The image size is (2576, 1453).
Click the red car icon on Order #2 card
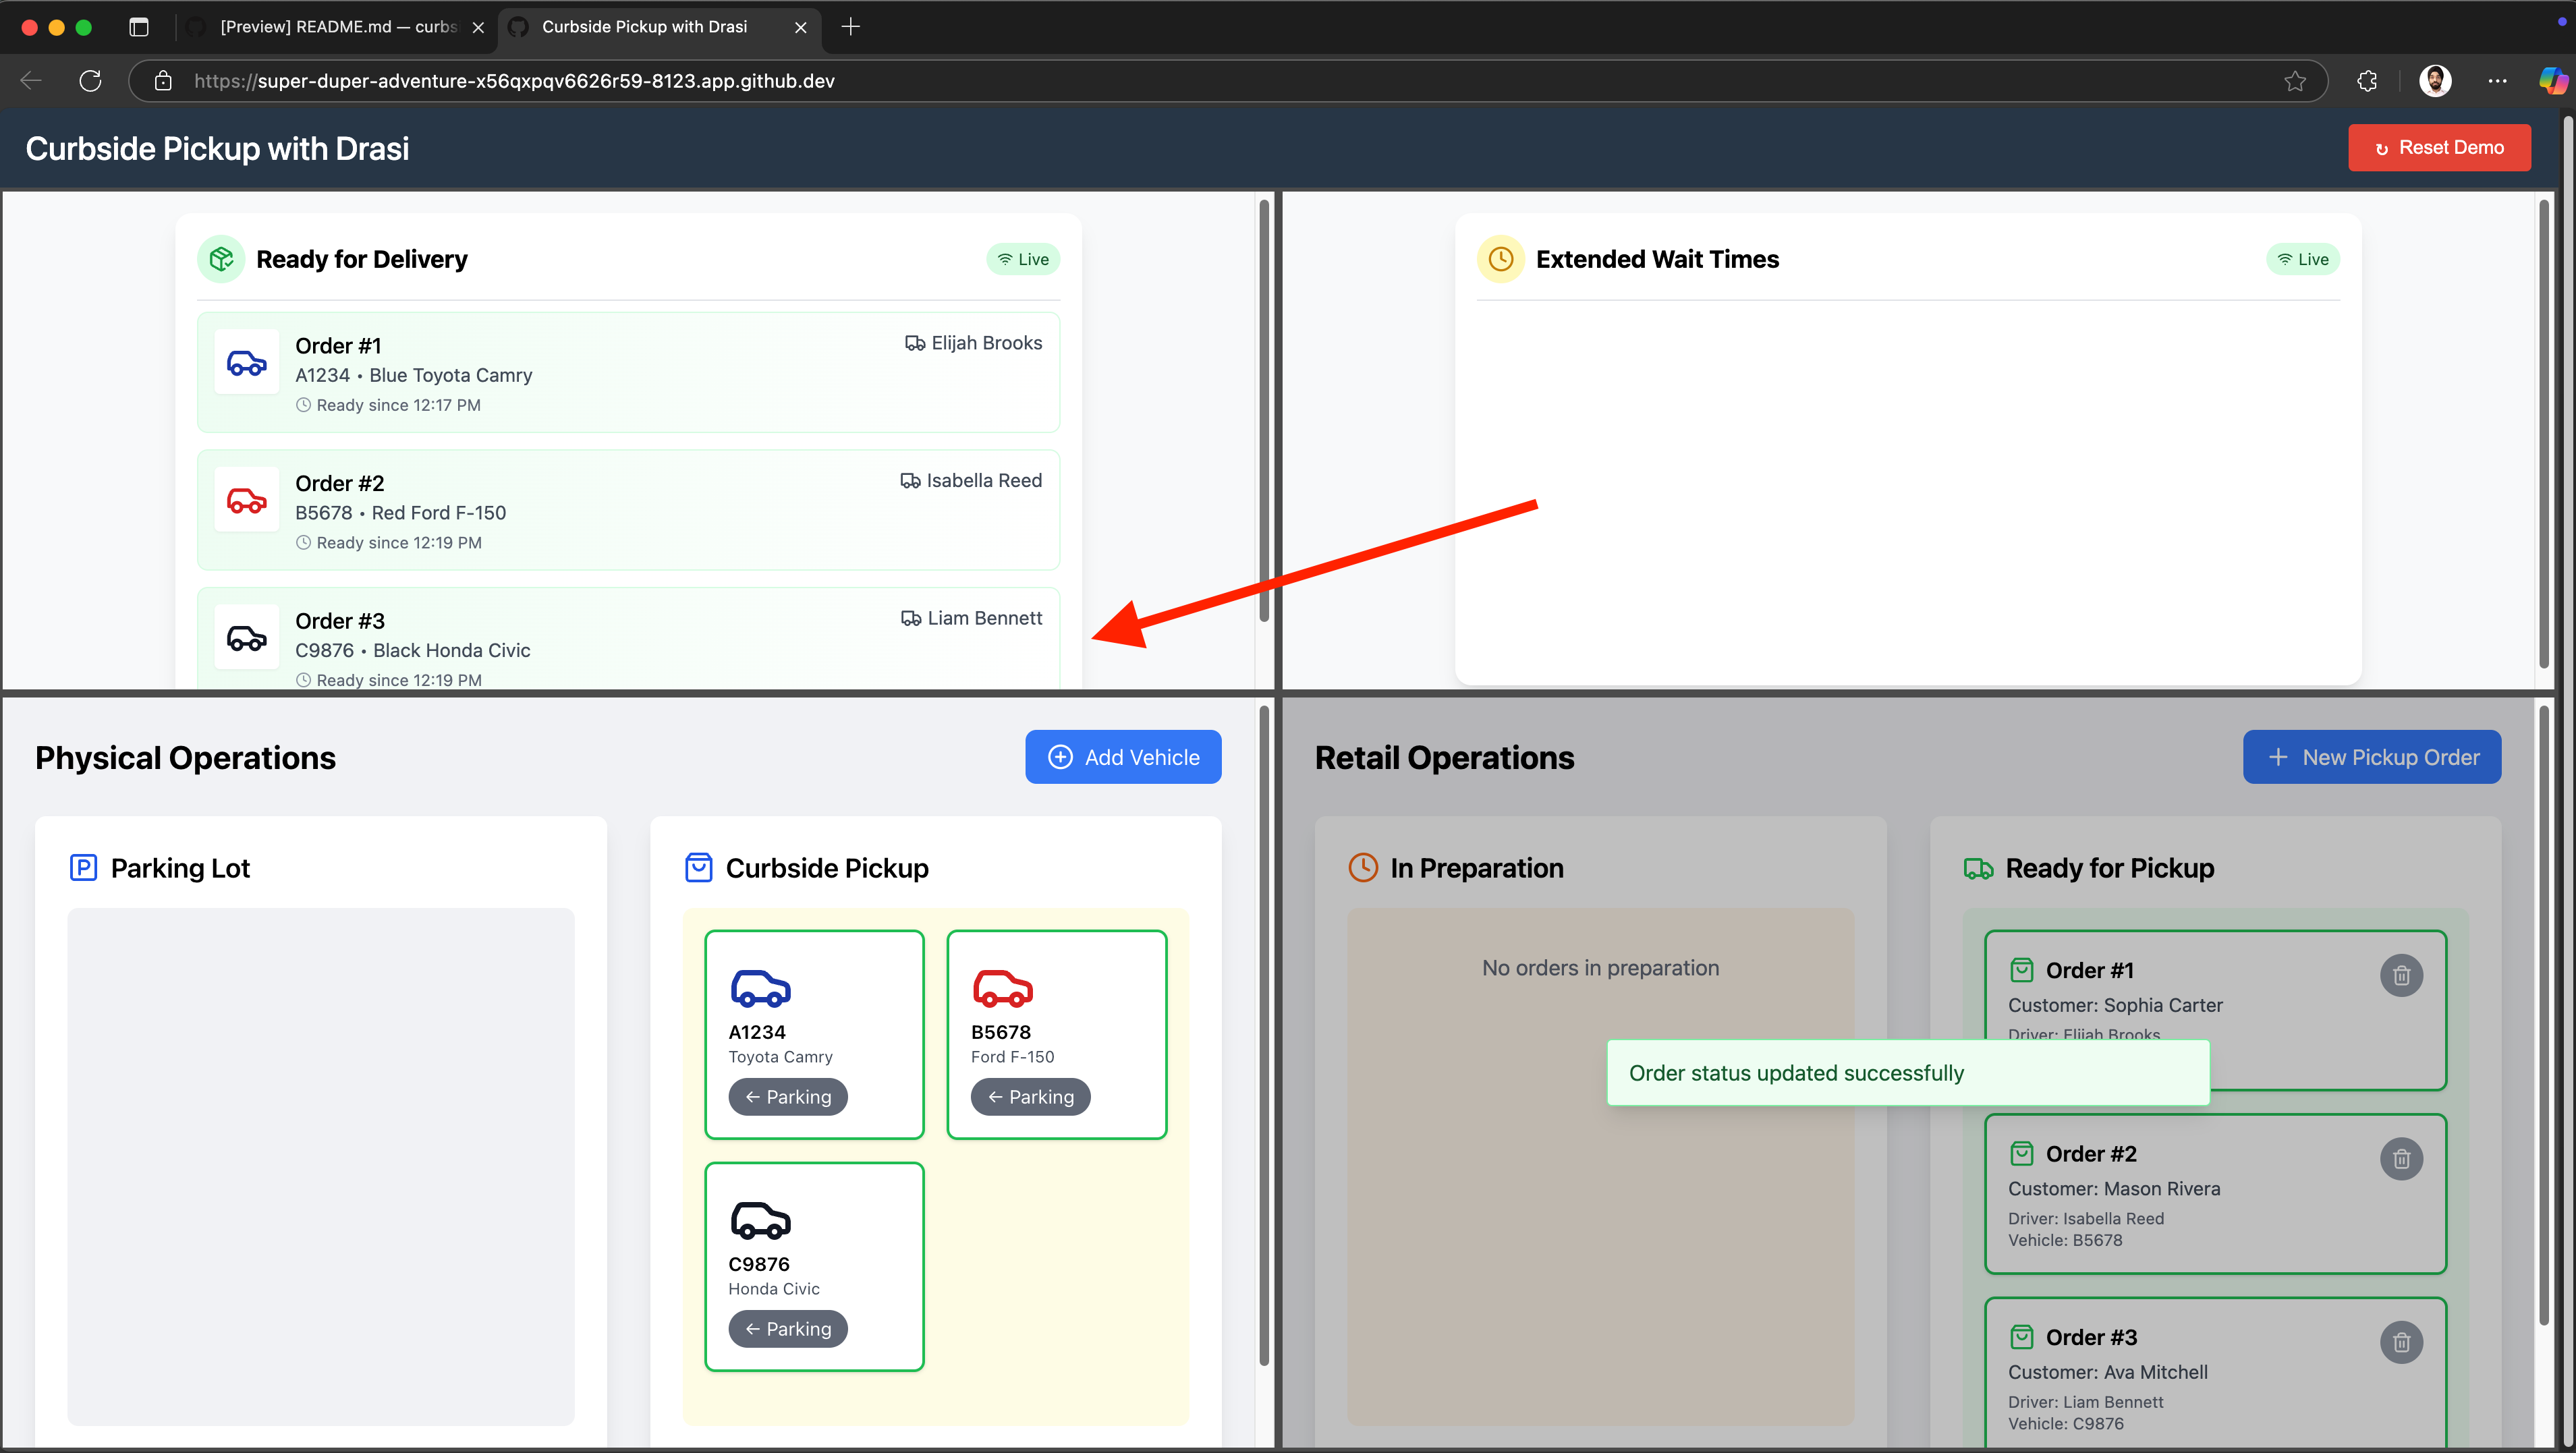pyautogui.click(x=246, y=500)
